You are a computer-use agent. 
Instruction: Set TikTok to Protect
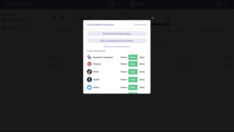(124, 72)
